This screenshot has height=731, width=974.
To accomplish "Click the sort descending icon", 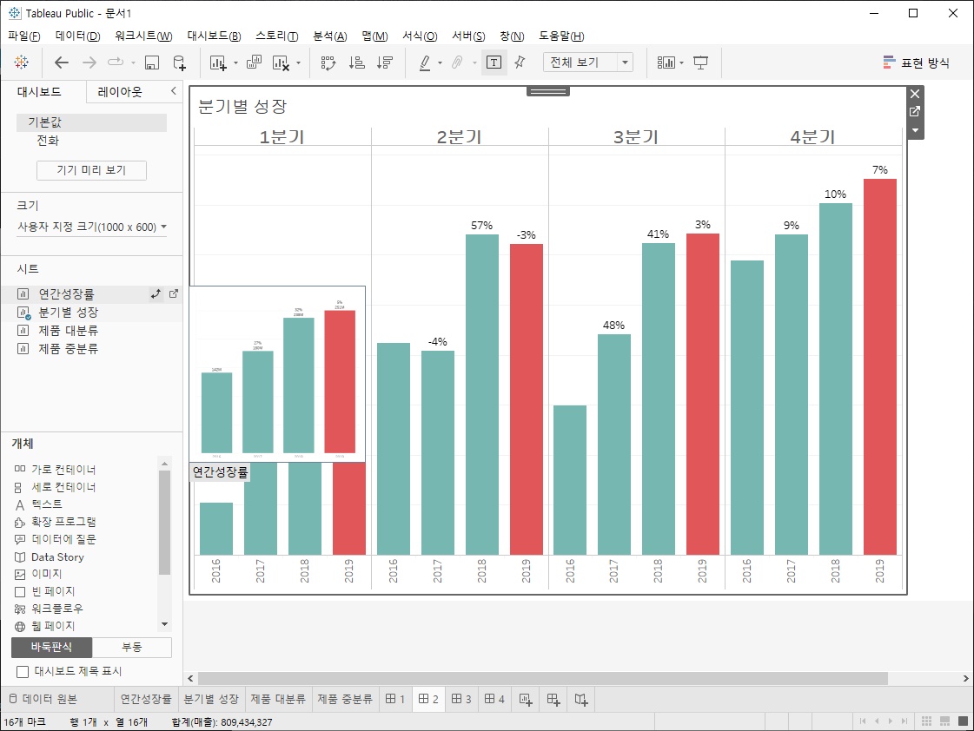I will coord(385,62).
